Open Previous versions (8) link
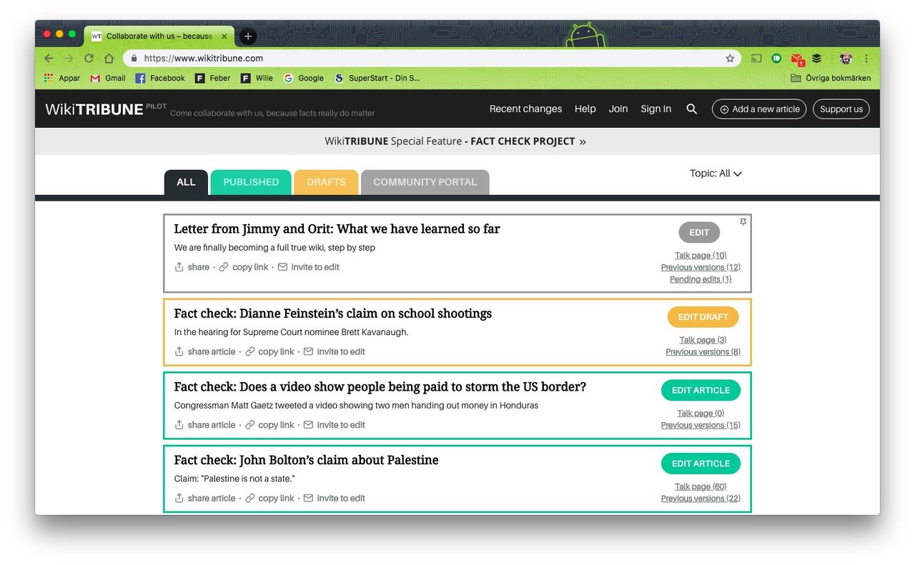The height and width of the screenshot is (565, 915). click(703, 352)
